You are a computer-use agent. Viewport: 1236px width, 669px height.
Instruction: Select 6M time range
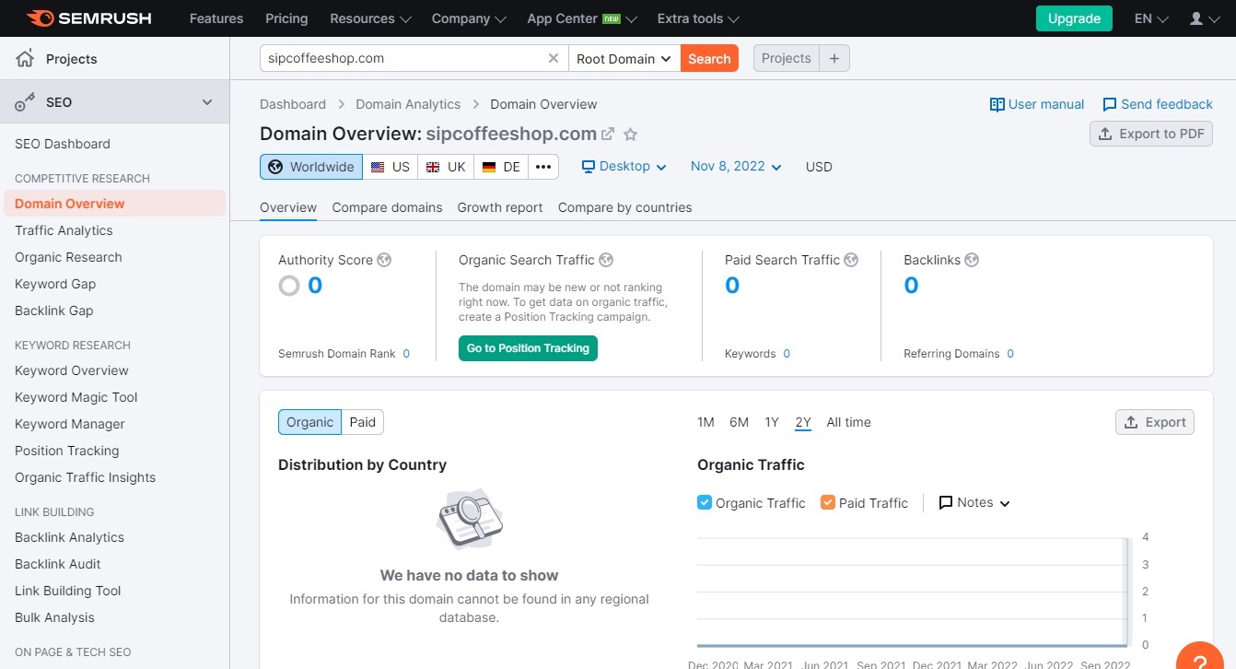(739, 422)
